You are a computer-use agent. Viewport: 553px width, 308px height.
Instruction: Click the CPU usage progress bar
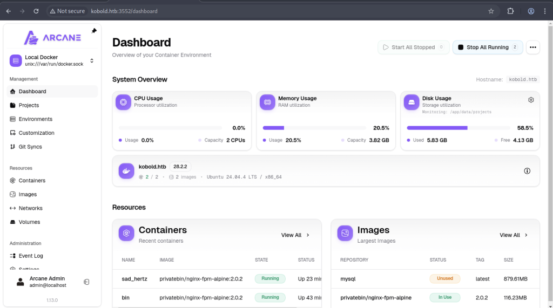coord(170,128)
